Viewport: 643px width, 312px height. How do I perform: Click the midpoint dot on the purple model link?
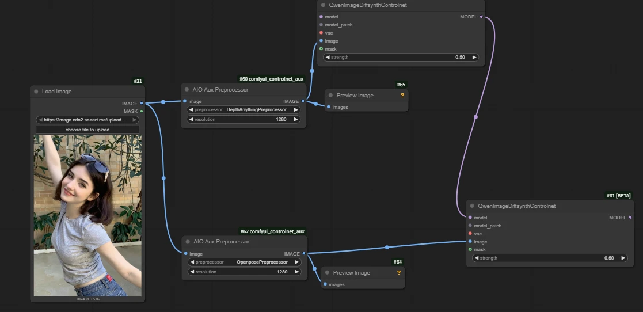point(475,117)
